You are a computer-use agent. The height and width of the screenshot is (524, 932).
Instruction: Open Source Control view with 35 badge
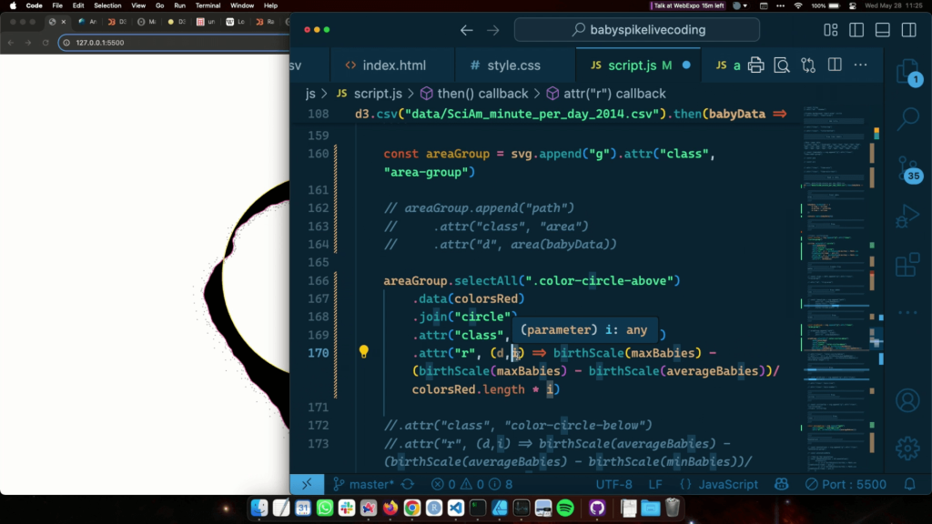(907, 169)
